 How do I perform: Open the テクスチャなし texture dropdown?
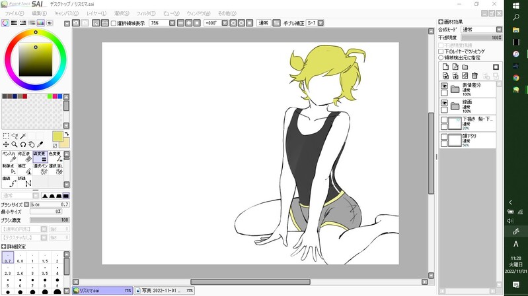(44, 237)
